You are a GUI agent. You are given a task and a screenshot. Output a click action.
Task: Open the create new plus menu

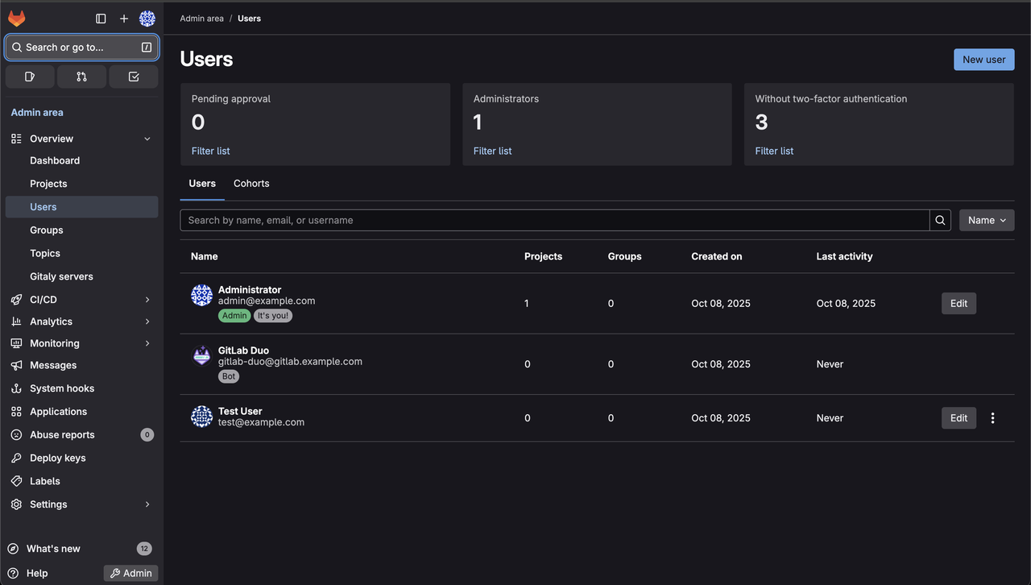(124, 19)
